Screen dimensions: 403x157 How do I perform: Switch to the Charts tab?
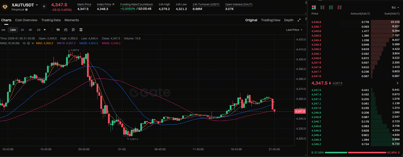pyautogui.click(x=6, y=20)
